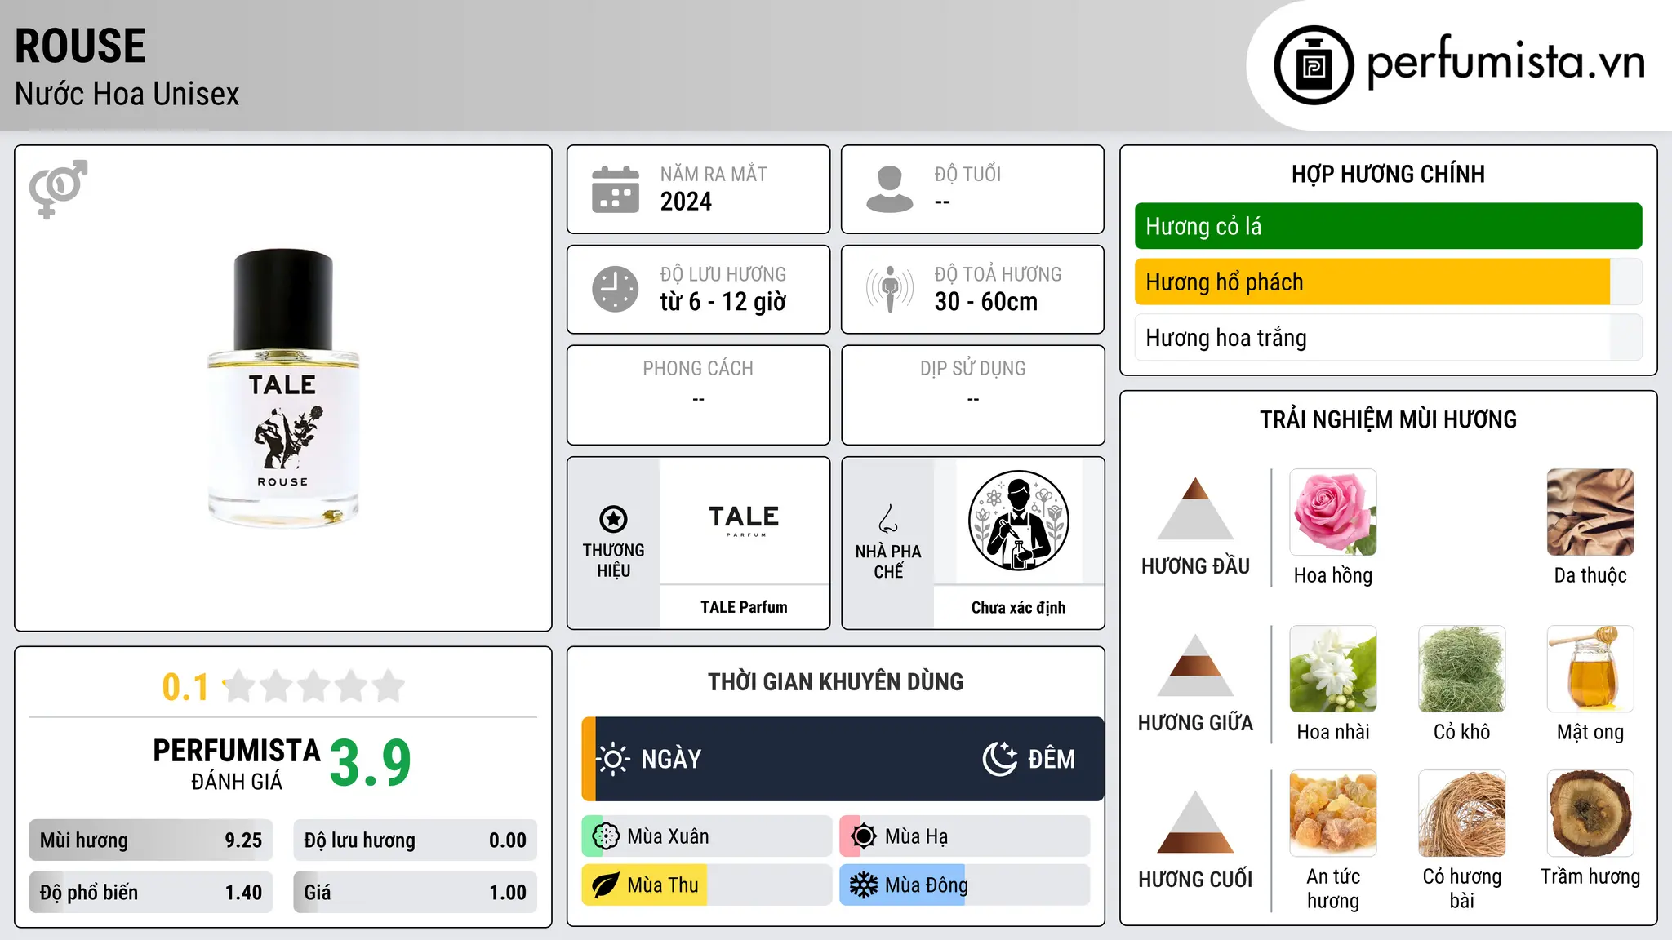Click the Dịp sử dụng label

click(x=973, y=369)
